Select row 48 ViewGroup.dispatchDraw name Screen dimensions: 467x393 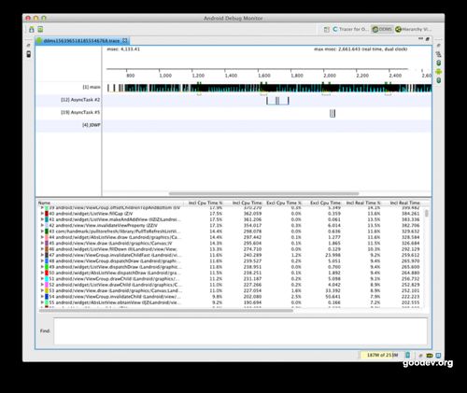click(115, 261)
